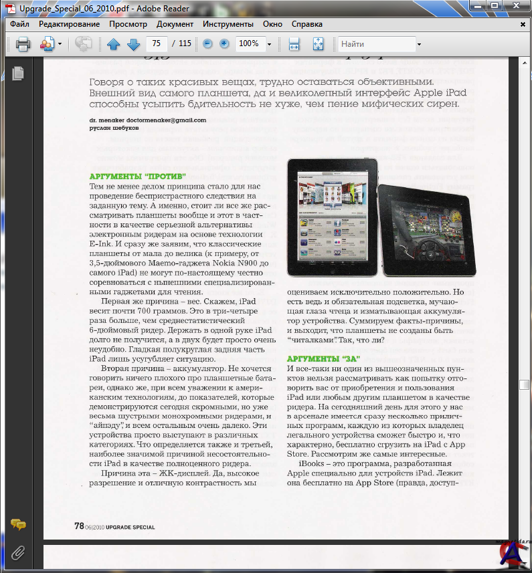Image resolution: width=532 pixels, height=573 pixels.
Task: Expand the collaborate icon dropdown arrow
Action: [60, 44]
